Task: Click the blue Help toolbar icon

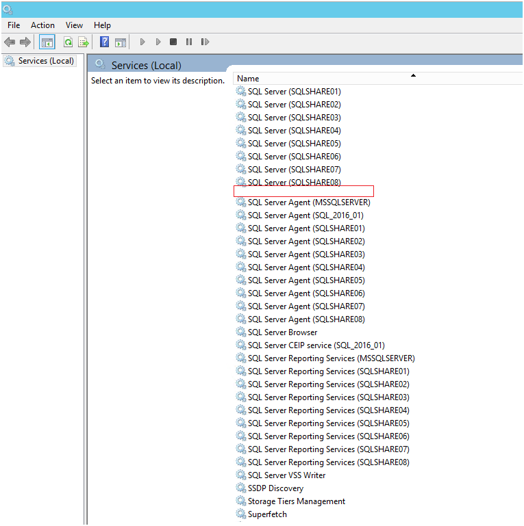Action: (105, 42)
